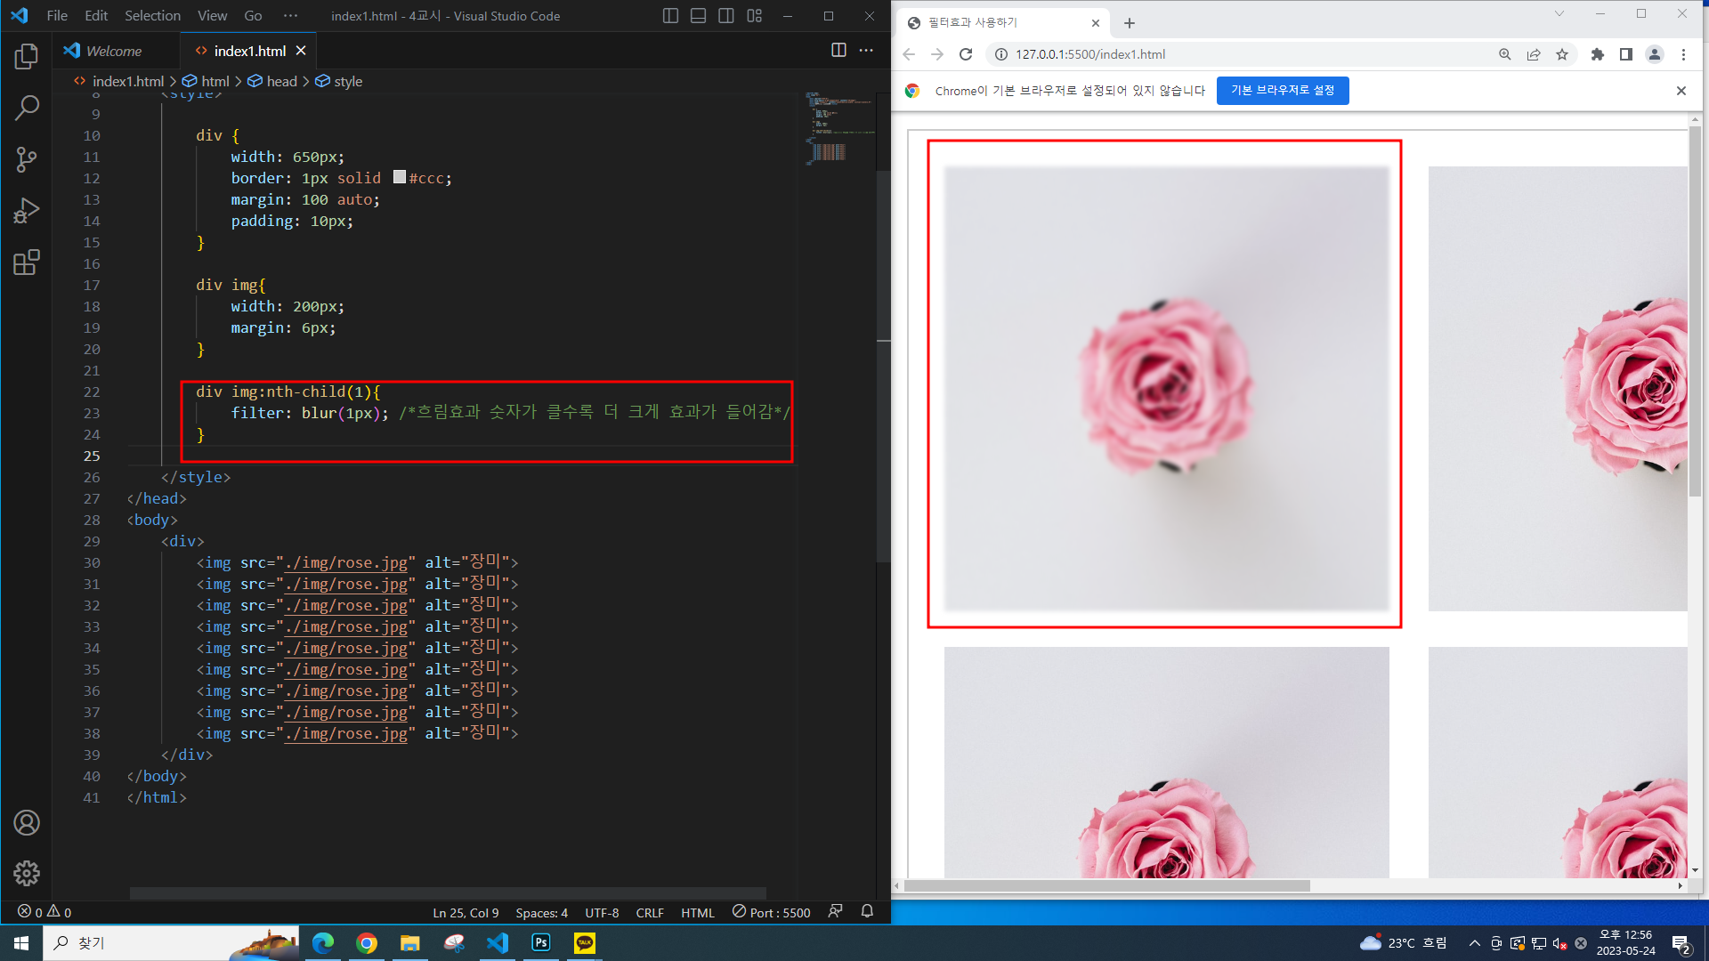Open Manage settings gear in VS Code
This screenshot has width=1709, height=961.
(x=27, y=873)
